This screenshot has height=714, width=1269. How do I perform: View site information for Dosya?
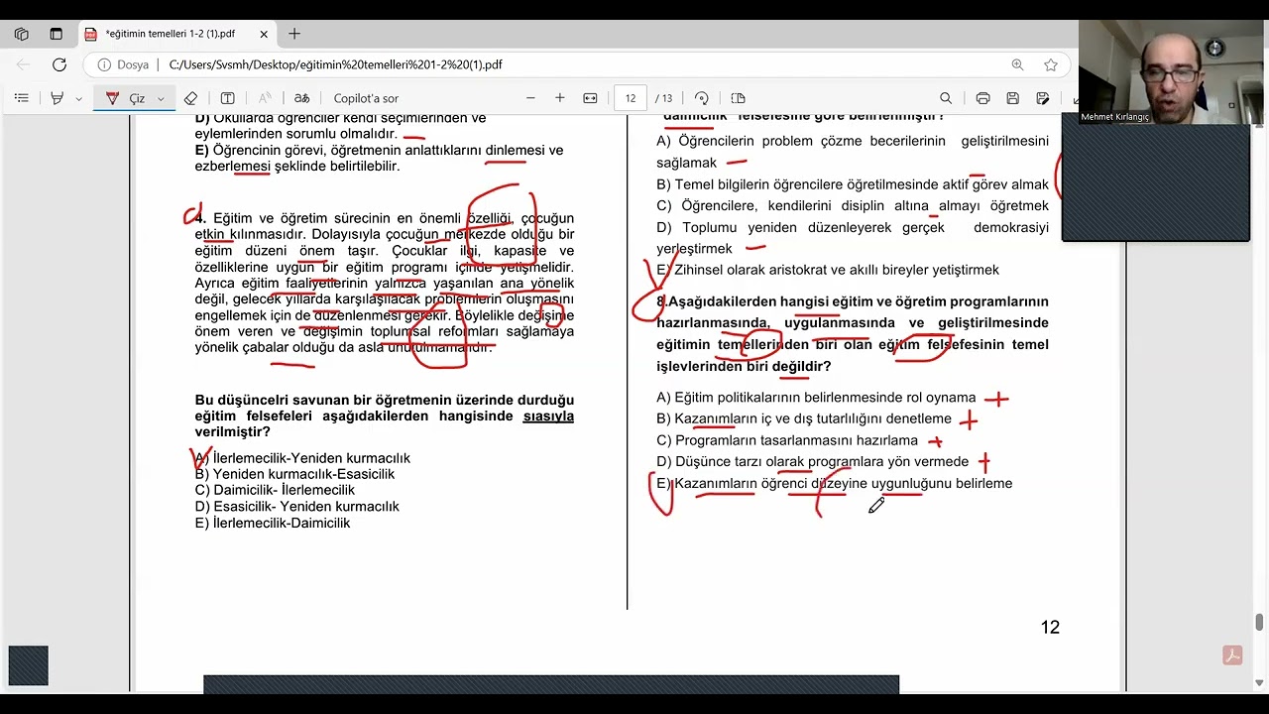coord(123,64)
